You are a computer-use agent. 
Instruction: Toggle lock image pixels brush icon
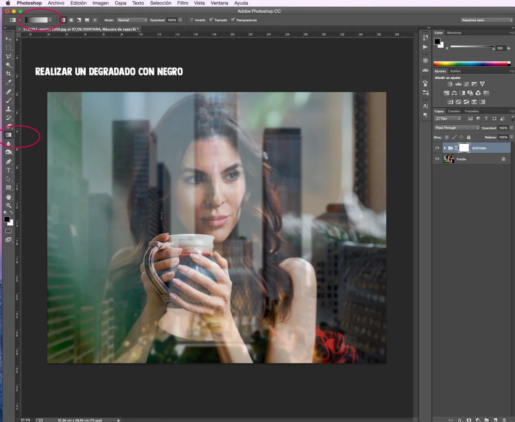[x=454, y=137]
